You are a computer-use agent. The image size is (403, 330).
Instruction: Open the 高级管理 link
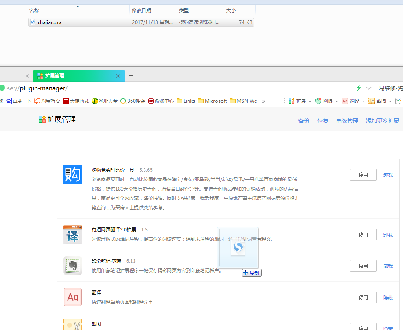click(347, 121)
